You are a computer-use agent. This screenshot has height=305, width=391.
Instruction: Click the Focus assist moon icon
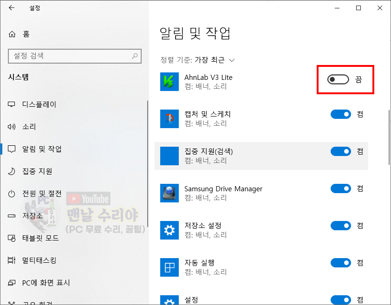(12, 171)
